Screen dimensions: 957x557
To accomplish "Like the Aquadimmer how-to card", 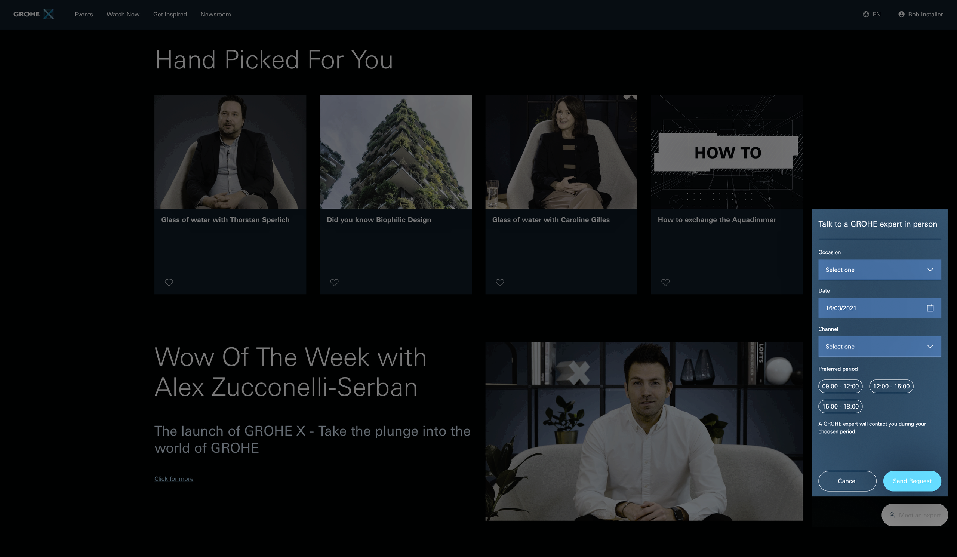I will click(665, 283).
